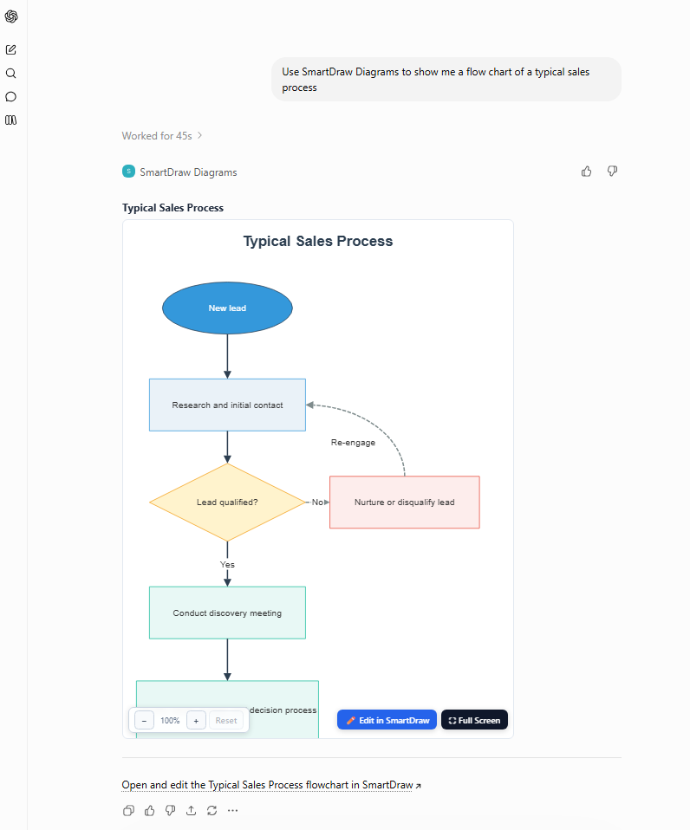Like the response using the bottom thumbs up
The width and height of the screenshot is (690, 830).
(150, 810)
